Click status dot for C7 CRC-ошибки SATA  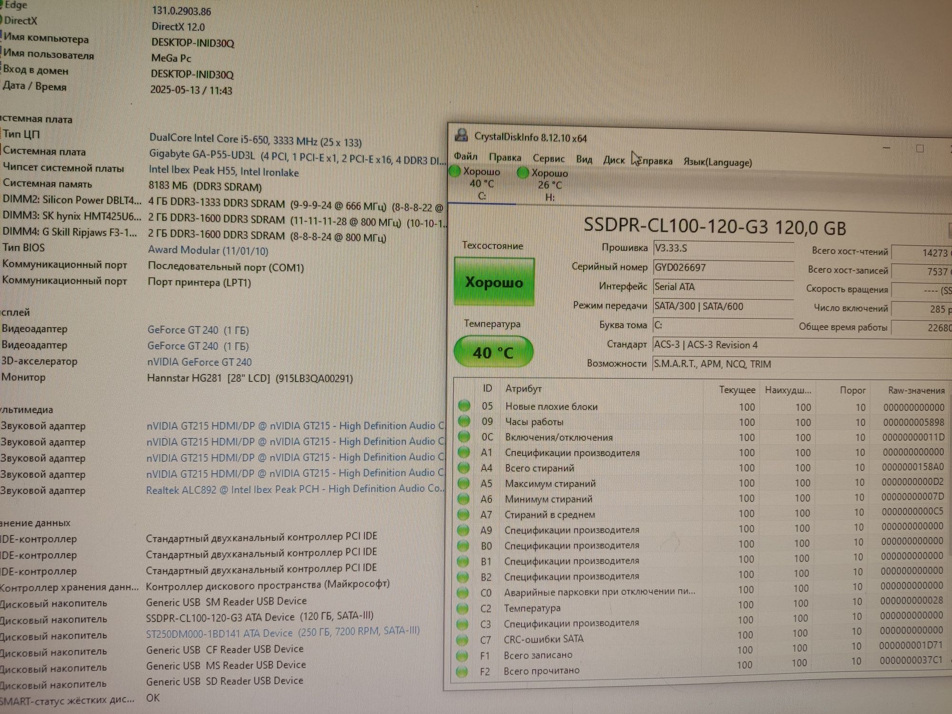point(462,640)
